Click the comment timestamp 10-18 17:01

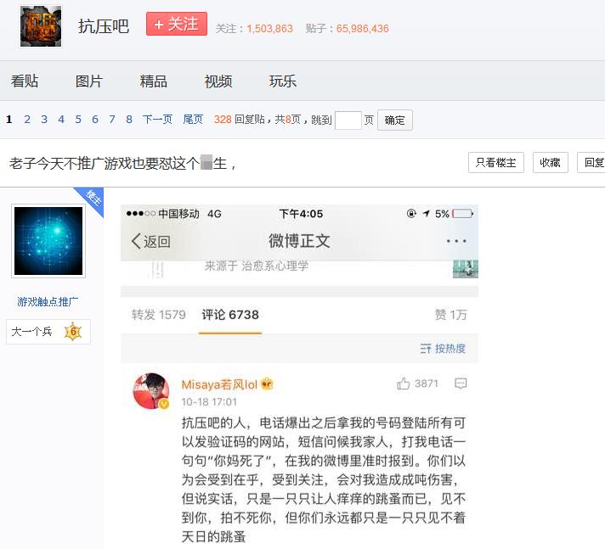tap(209, 402)
